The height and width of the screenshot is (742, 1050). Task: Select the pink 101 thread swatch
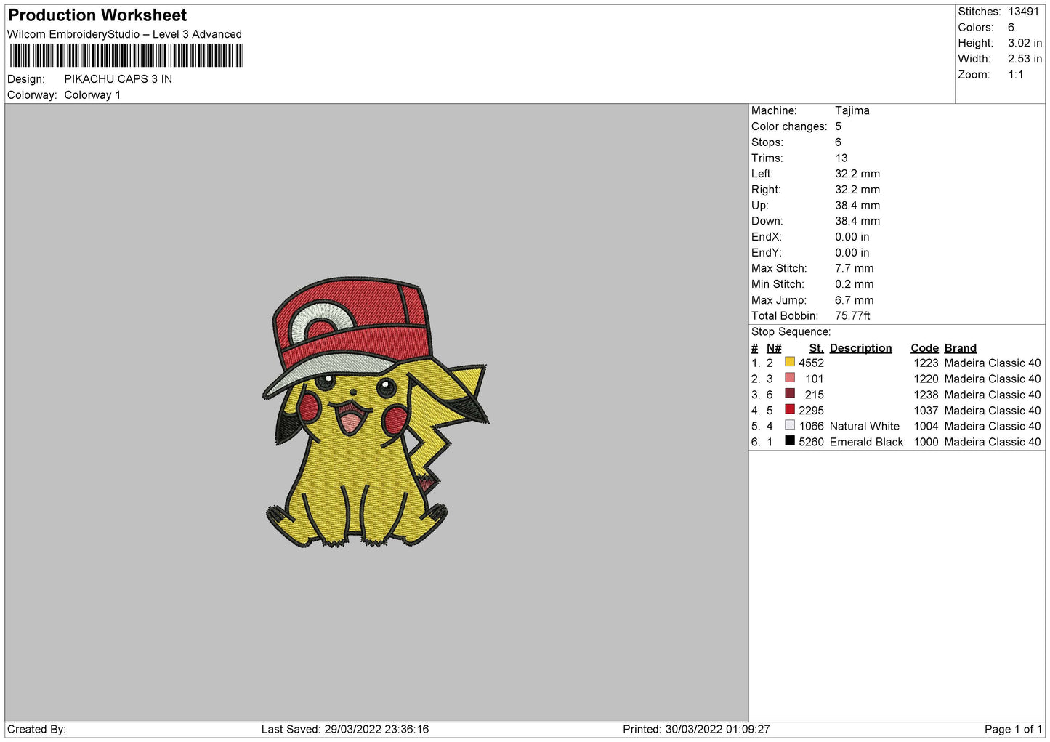tap(789, 378)
